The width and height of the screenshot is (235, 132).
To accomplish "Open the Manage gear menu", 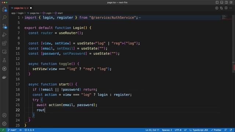I will point(4,124).
